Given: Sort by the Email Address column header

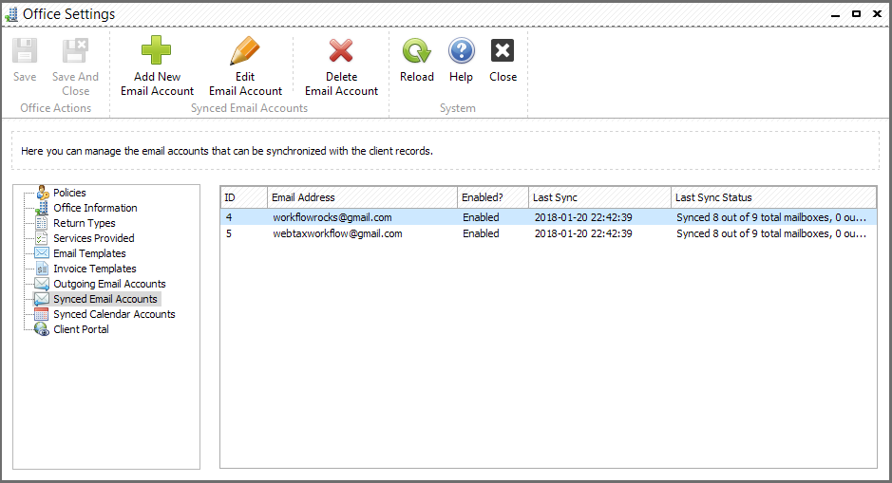Looking at the screenshot, I should coord(362,197).
